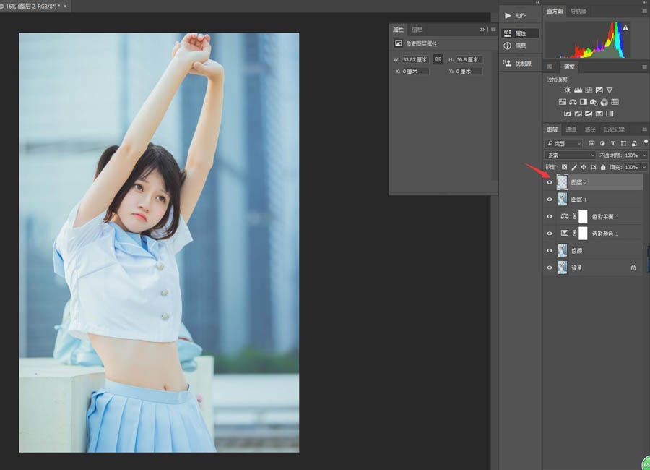Click the W width input field

(x=415, y=59)
